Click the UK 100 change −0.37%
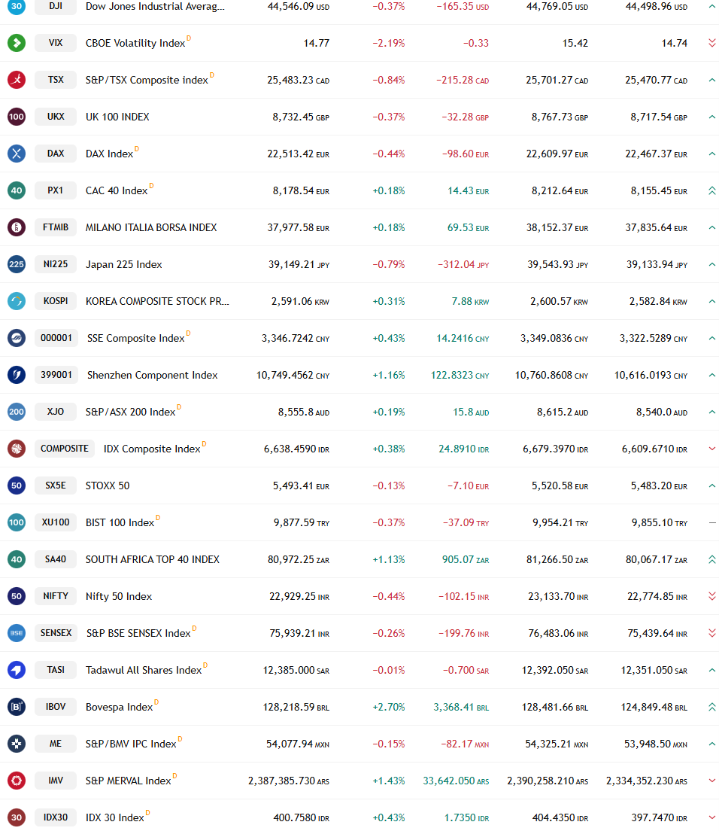 tap(389, 117)
